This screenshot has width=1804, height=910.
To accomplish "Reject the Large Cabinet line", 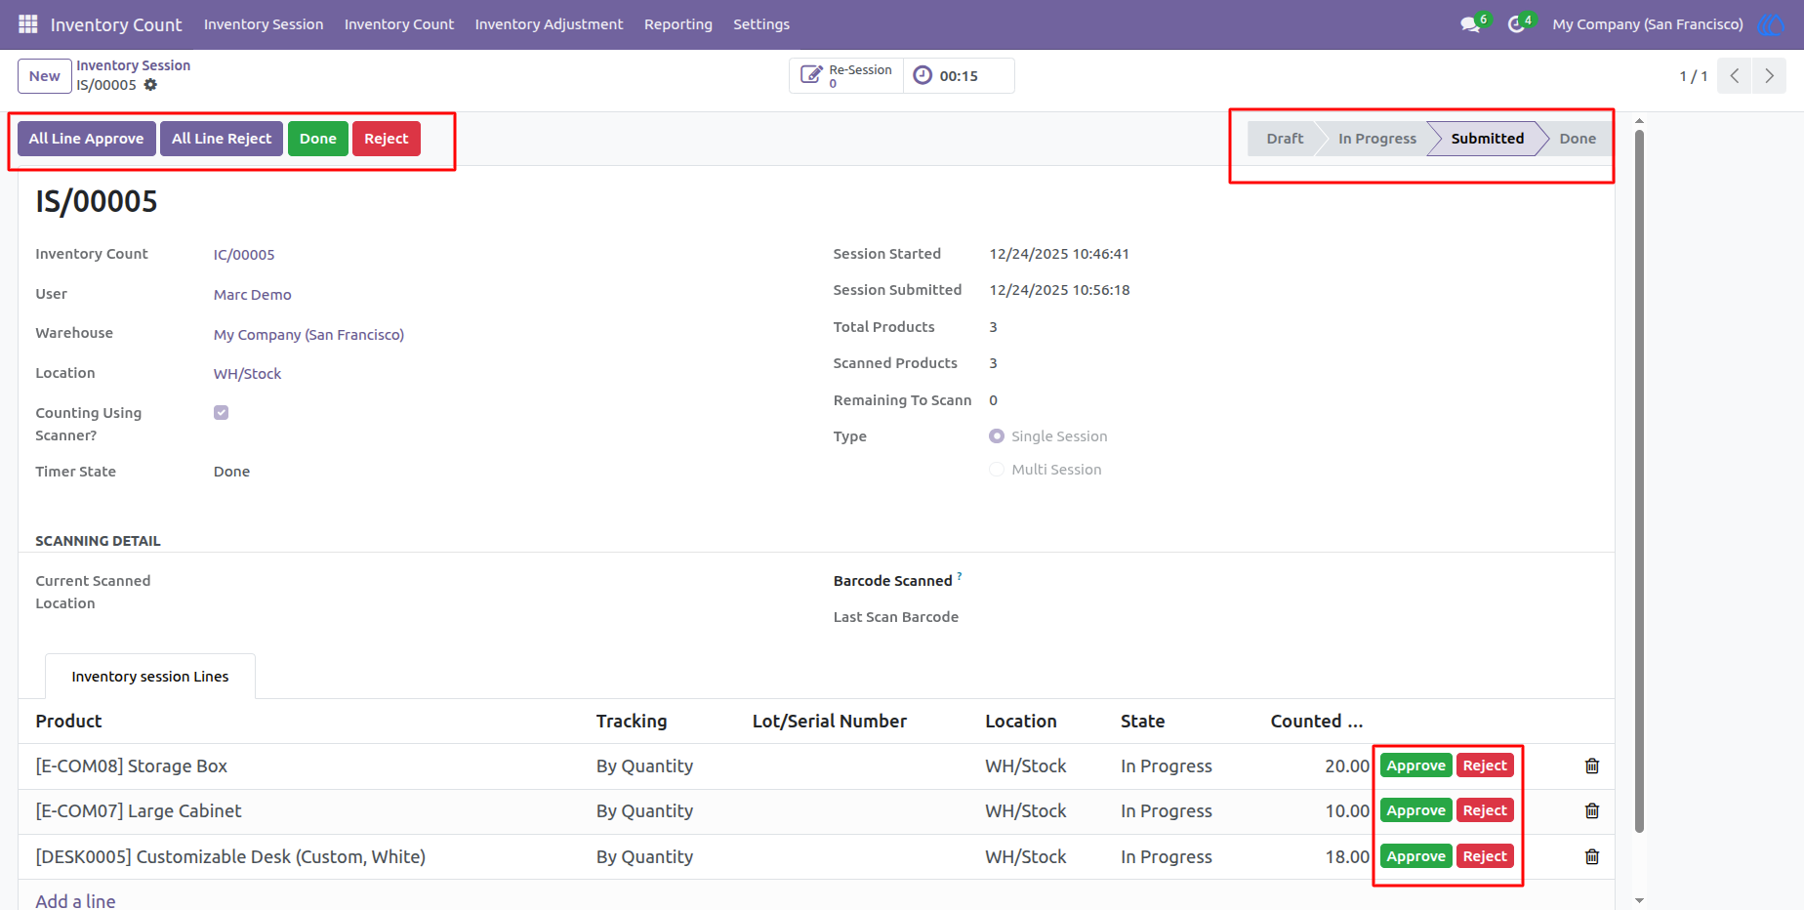I will coord(1485,811).
